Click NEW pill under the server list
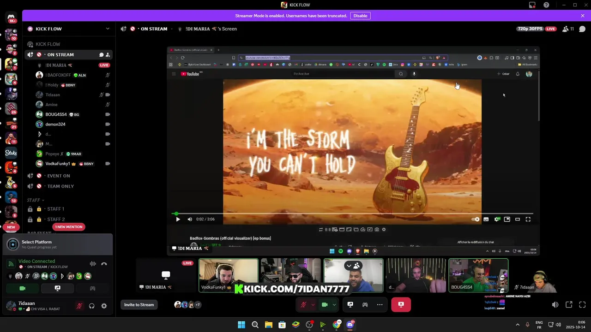The image size is (591, 332). (x=11, y=227)
